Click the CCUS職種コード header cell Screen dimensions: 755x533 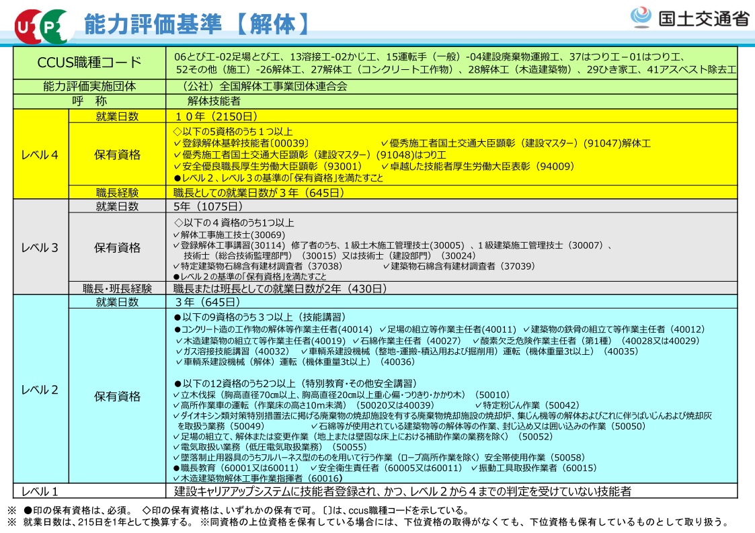pos(89,63)
